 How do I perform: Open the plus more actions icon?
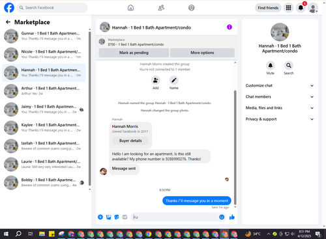pyautogui.click(x=100, y=217)
